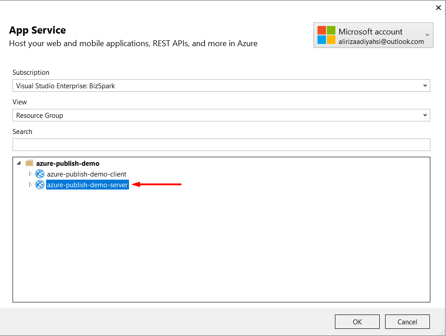Click the Microsoft logo in the account box

pos(326,35)
